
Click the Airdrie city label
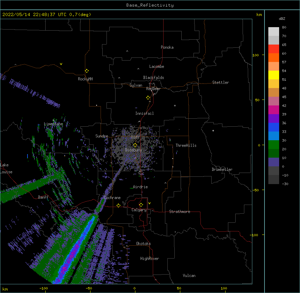click(x=140, y=187)
